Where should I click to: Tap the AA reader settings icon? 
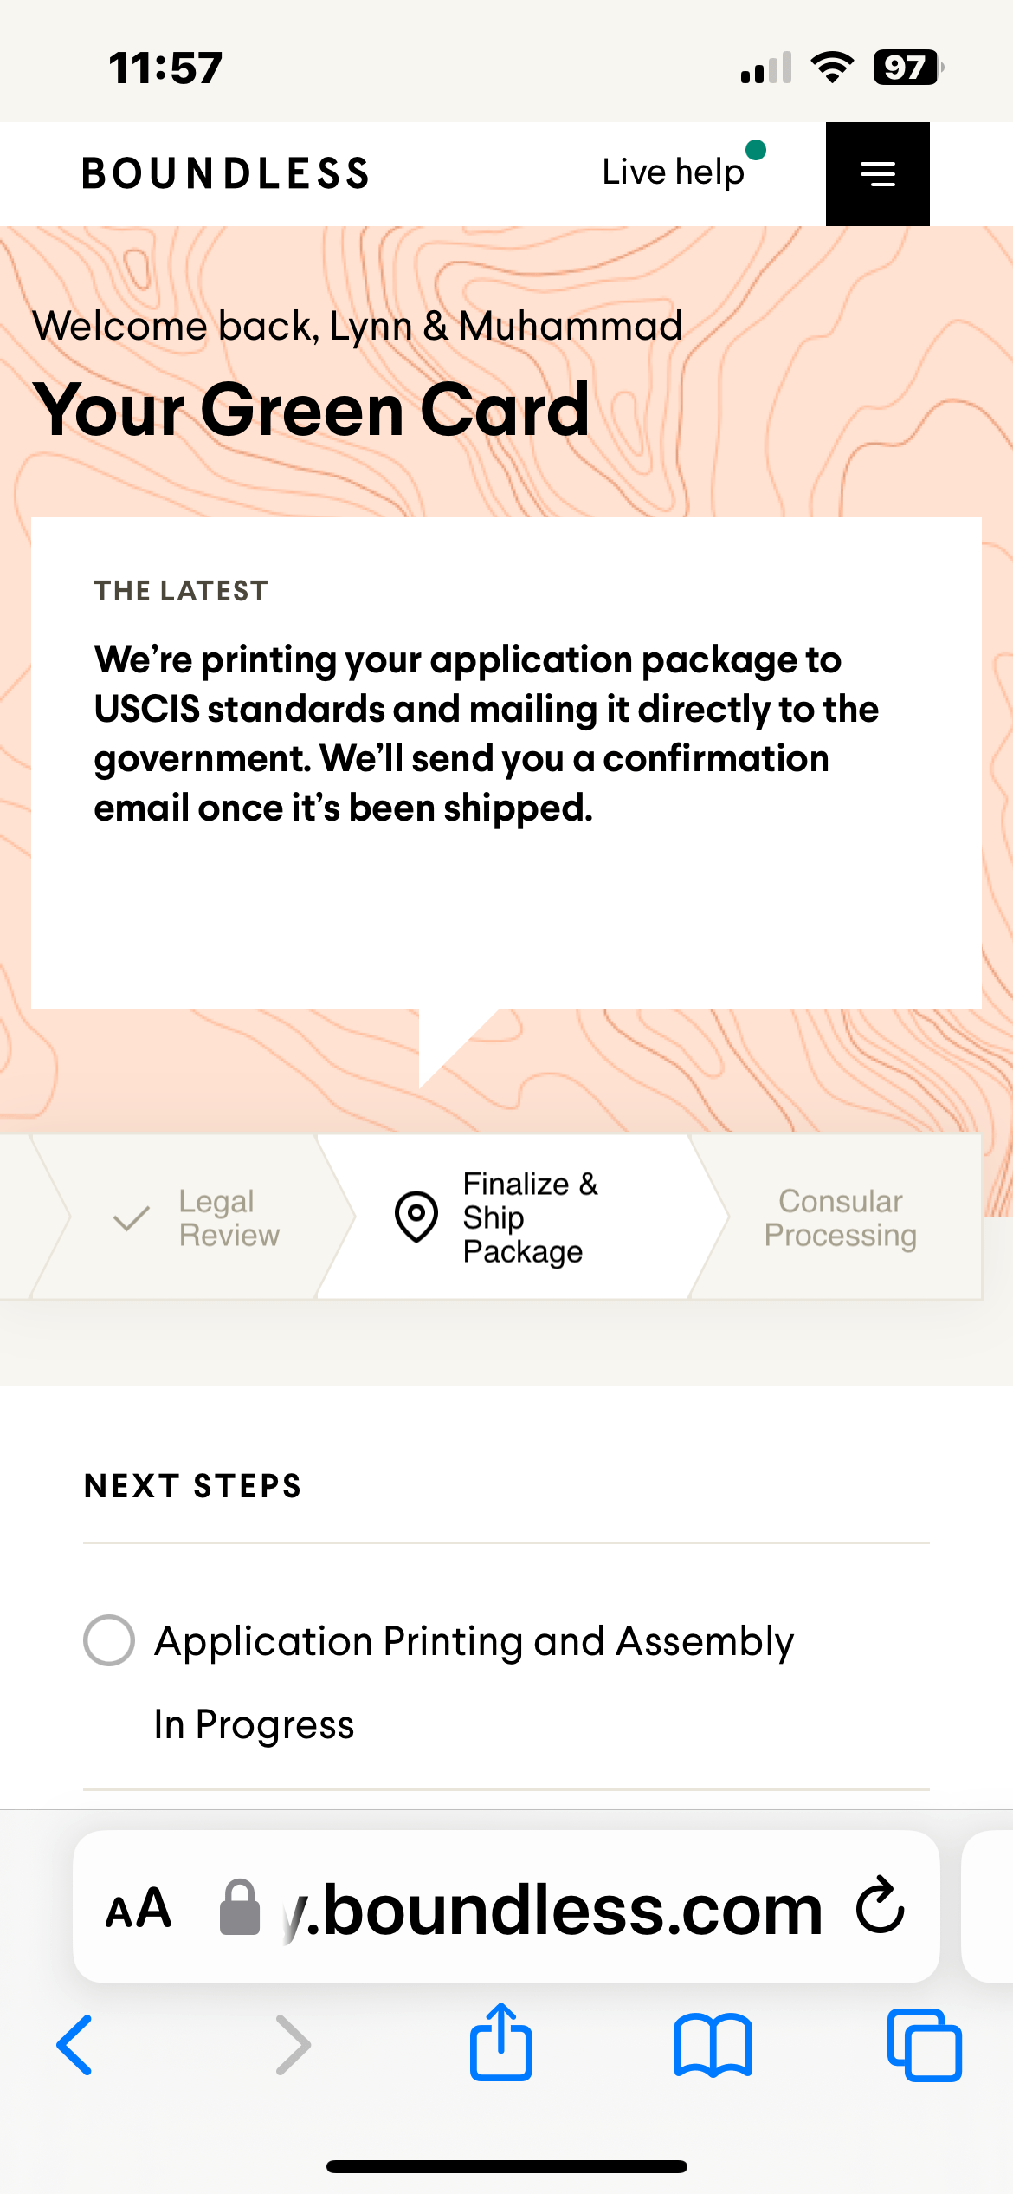tap(139, 1908)
